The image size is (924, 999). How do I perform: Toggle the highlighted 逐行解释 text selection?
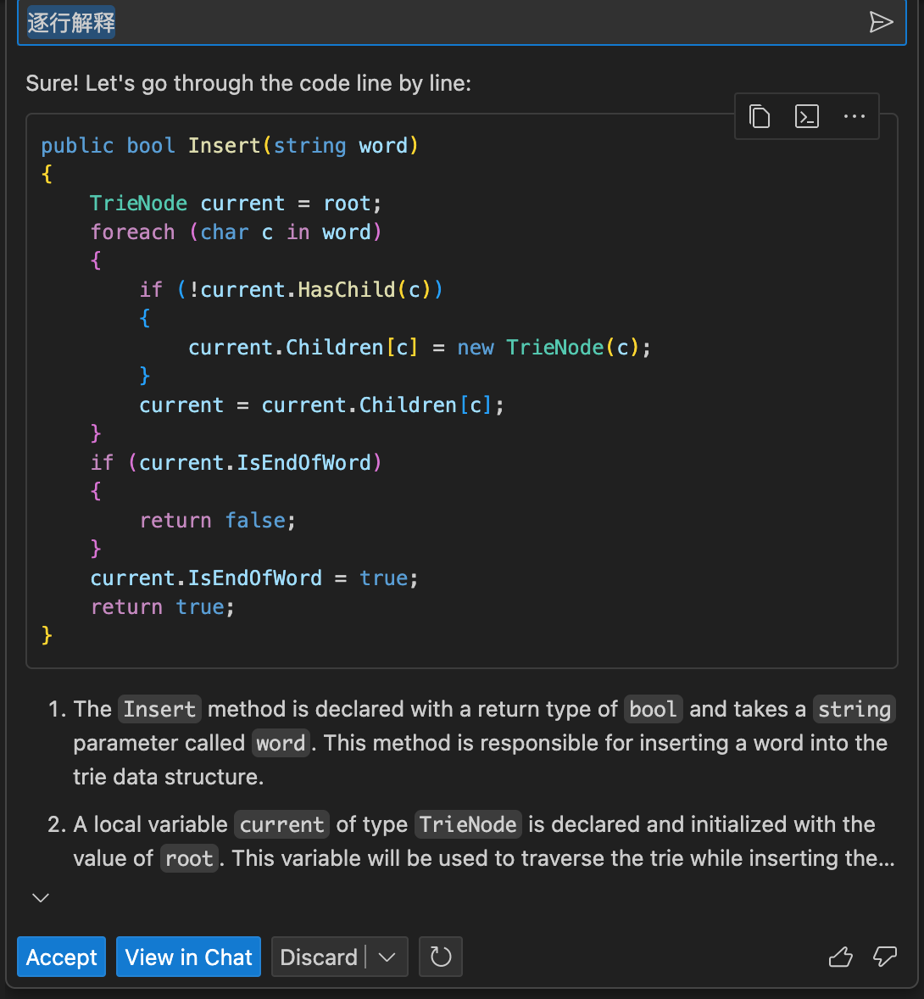(x=70, y=23)
